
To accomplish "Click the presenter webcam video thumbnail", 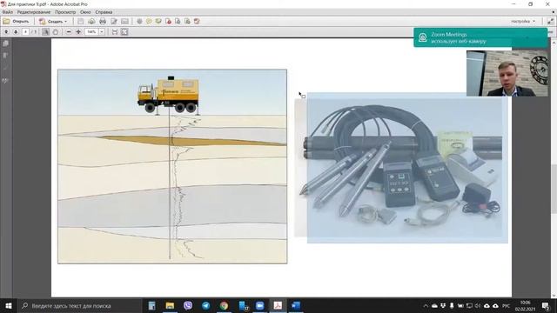I will [x=507, y=73].
